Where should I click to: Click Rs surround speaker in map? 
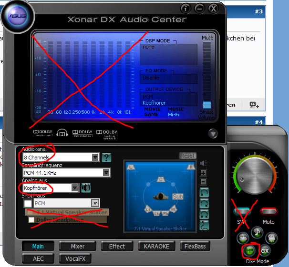click(x=173, y=209)
